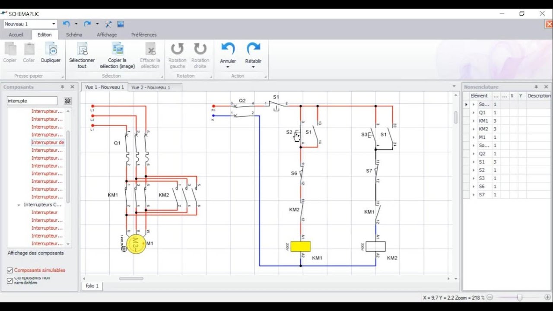Open the redo history dropdown arrow

(x=97, y=24)
